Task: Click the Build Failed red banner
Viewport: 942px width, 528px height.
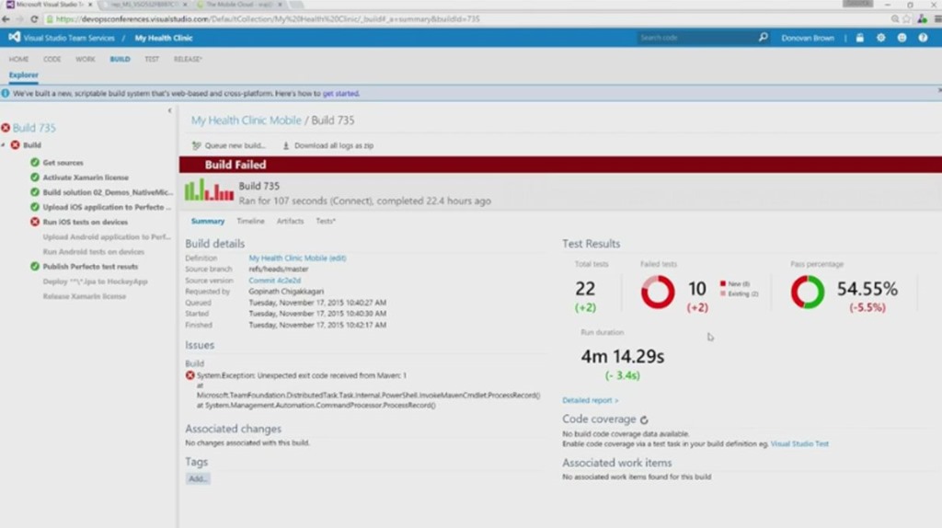Action: click(560, 165)
